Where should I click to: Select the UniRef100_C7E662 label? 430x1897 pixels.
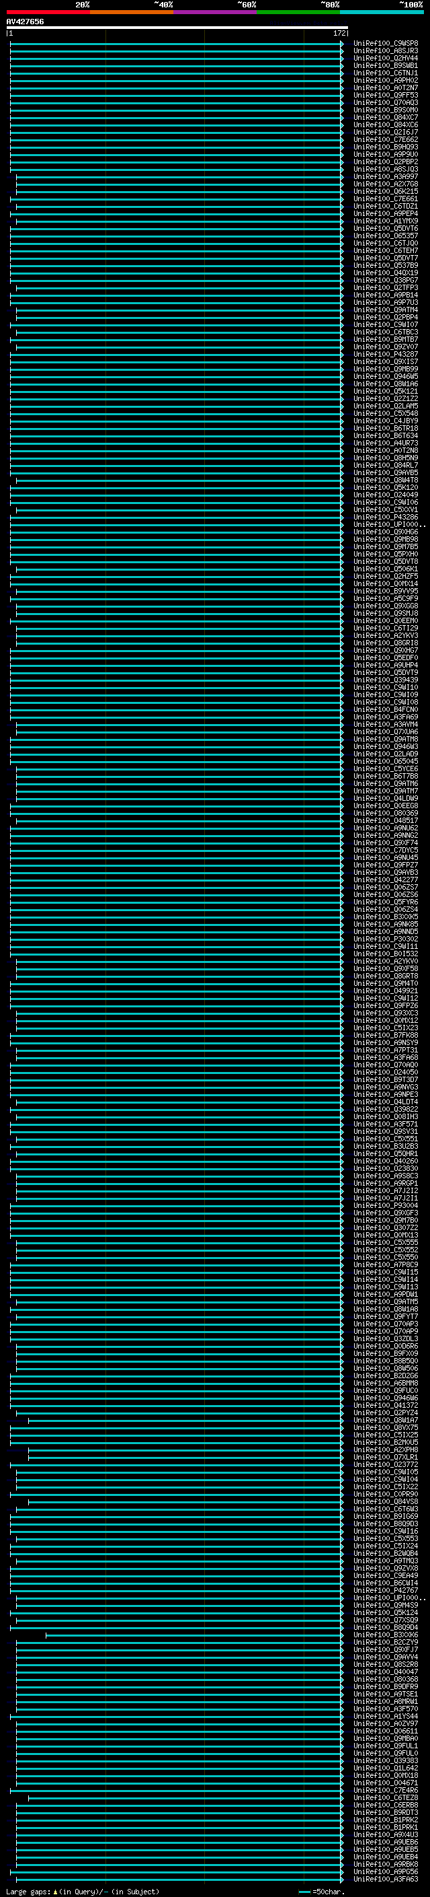[386, 139]
